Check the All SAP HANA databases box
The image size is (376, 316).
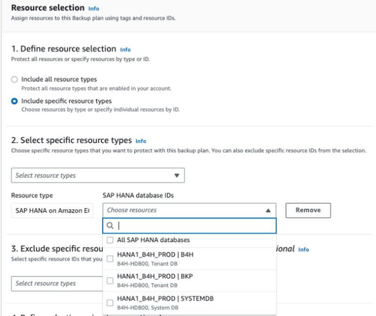(110, 240)
